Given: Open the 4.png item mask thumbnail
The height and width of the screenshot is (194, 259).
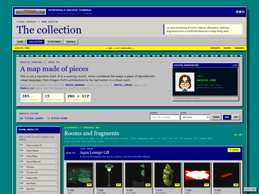Looking at the screenshot, I should point(139,175).
